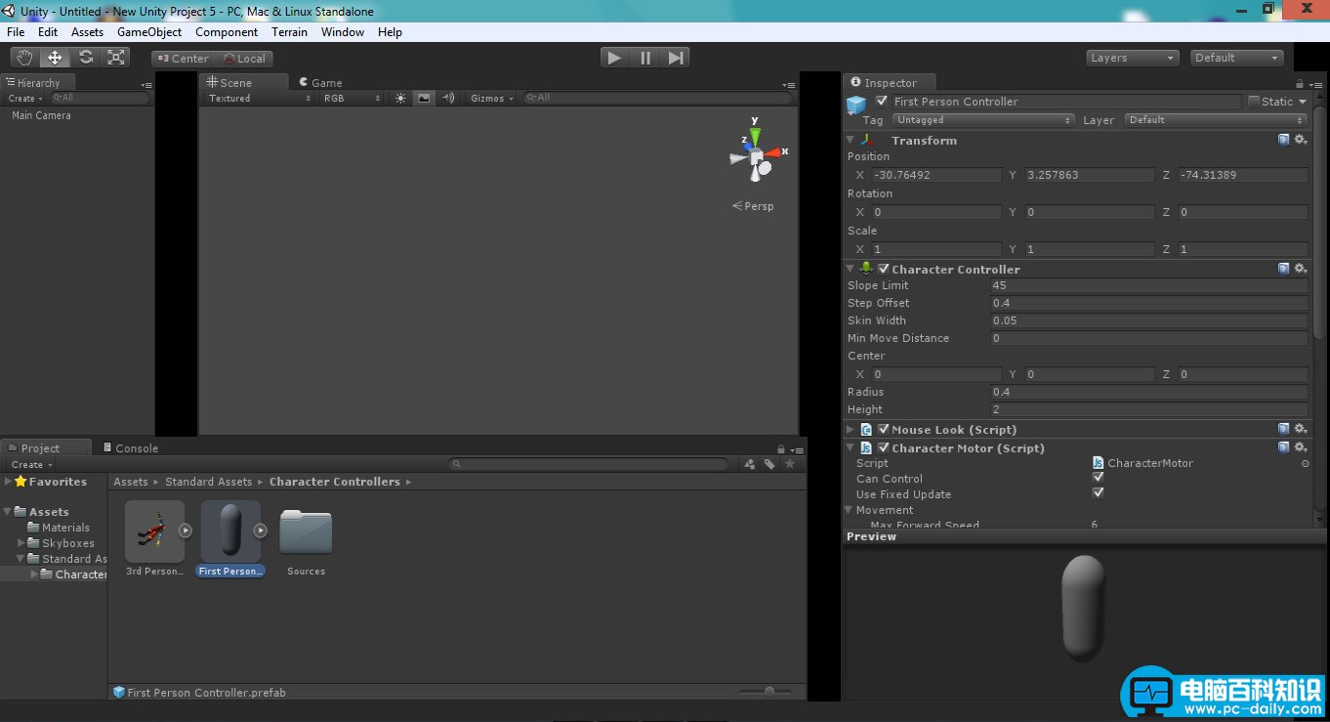
Task: Toggle pivot Center button
Action: [183, 59]
